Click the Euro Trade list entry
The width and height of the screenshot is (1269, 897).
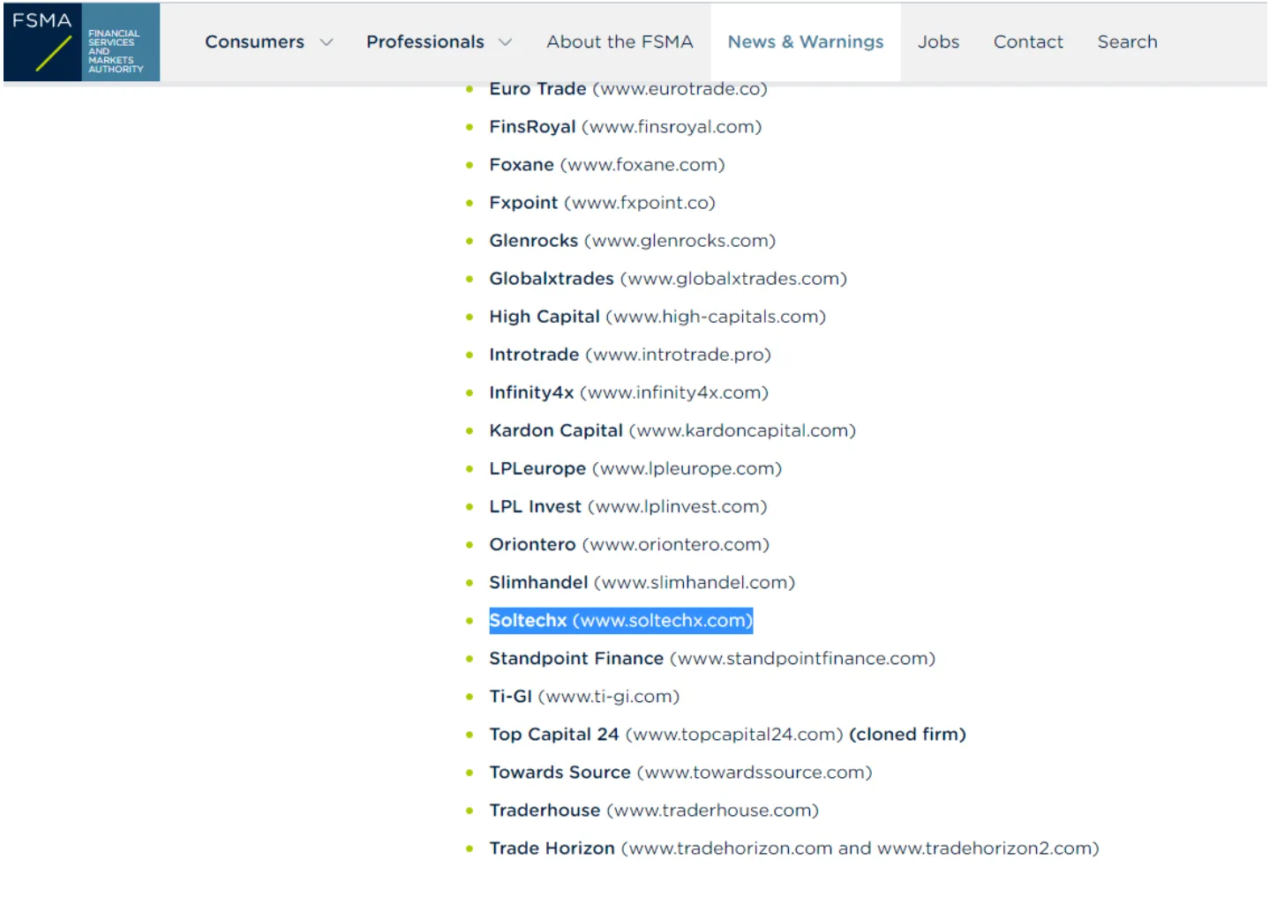628,89
